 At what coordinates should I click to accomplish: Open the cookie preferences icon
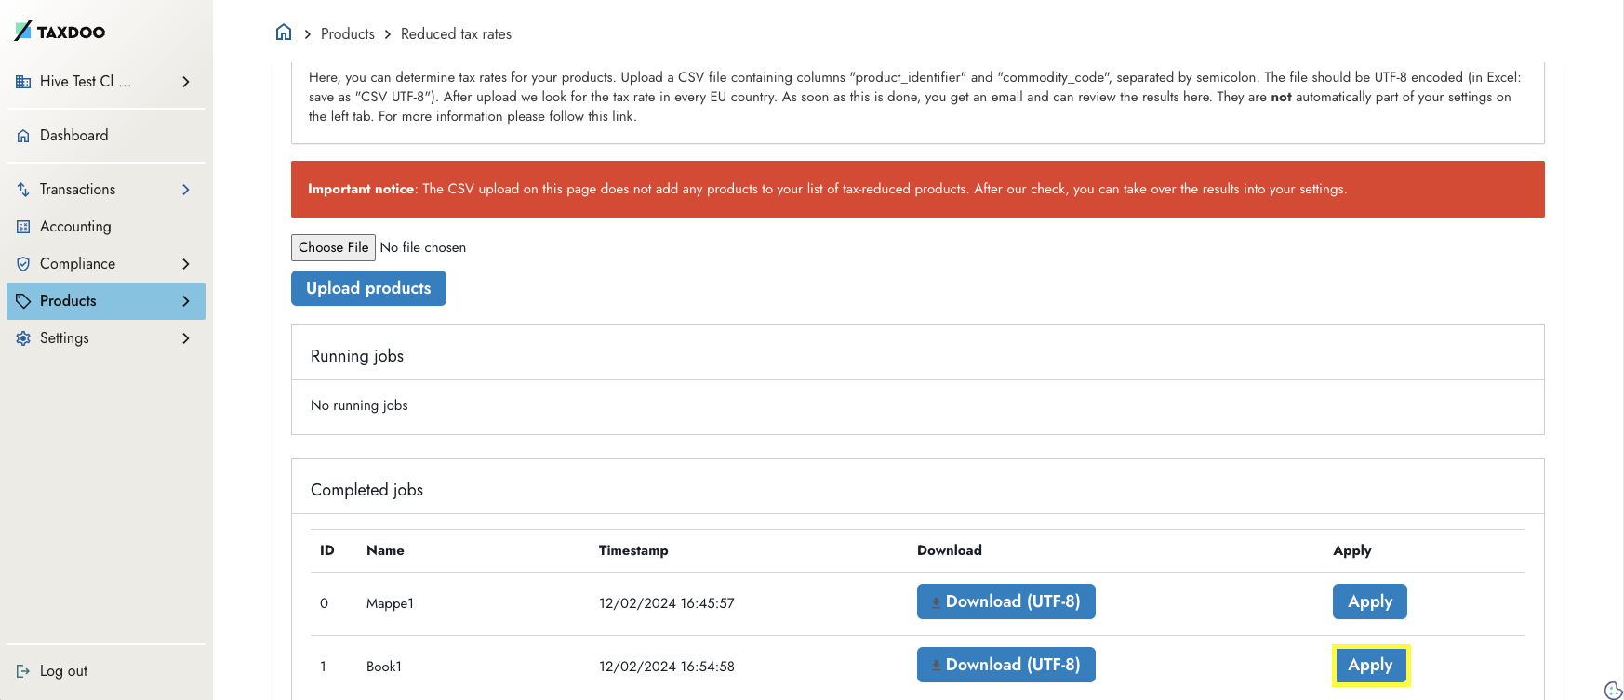click(1614, 690)
